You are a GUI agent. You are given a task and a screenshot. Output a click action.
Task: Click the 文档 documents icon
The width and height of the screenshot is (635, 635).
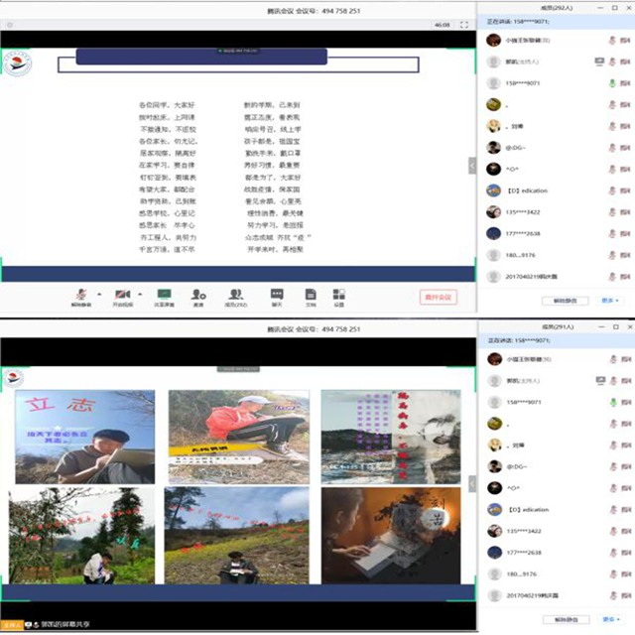(x=311, y=294)
